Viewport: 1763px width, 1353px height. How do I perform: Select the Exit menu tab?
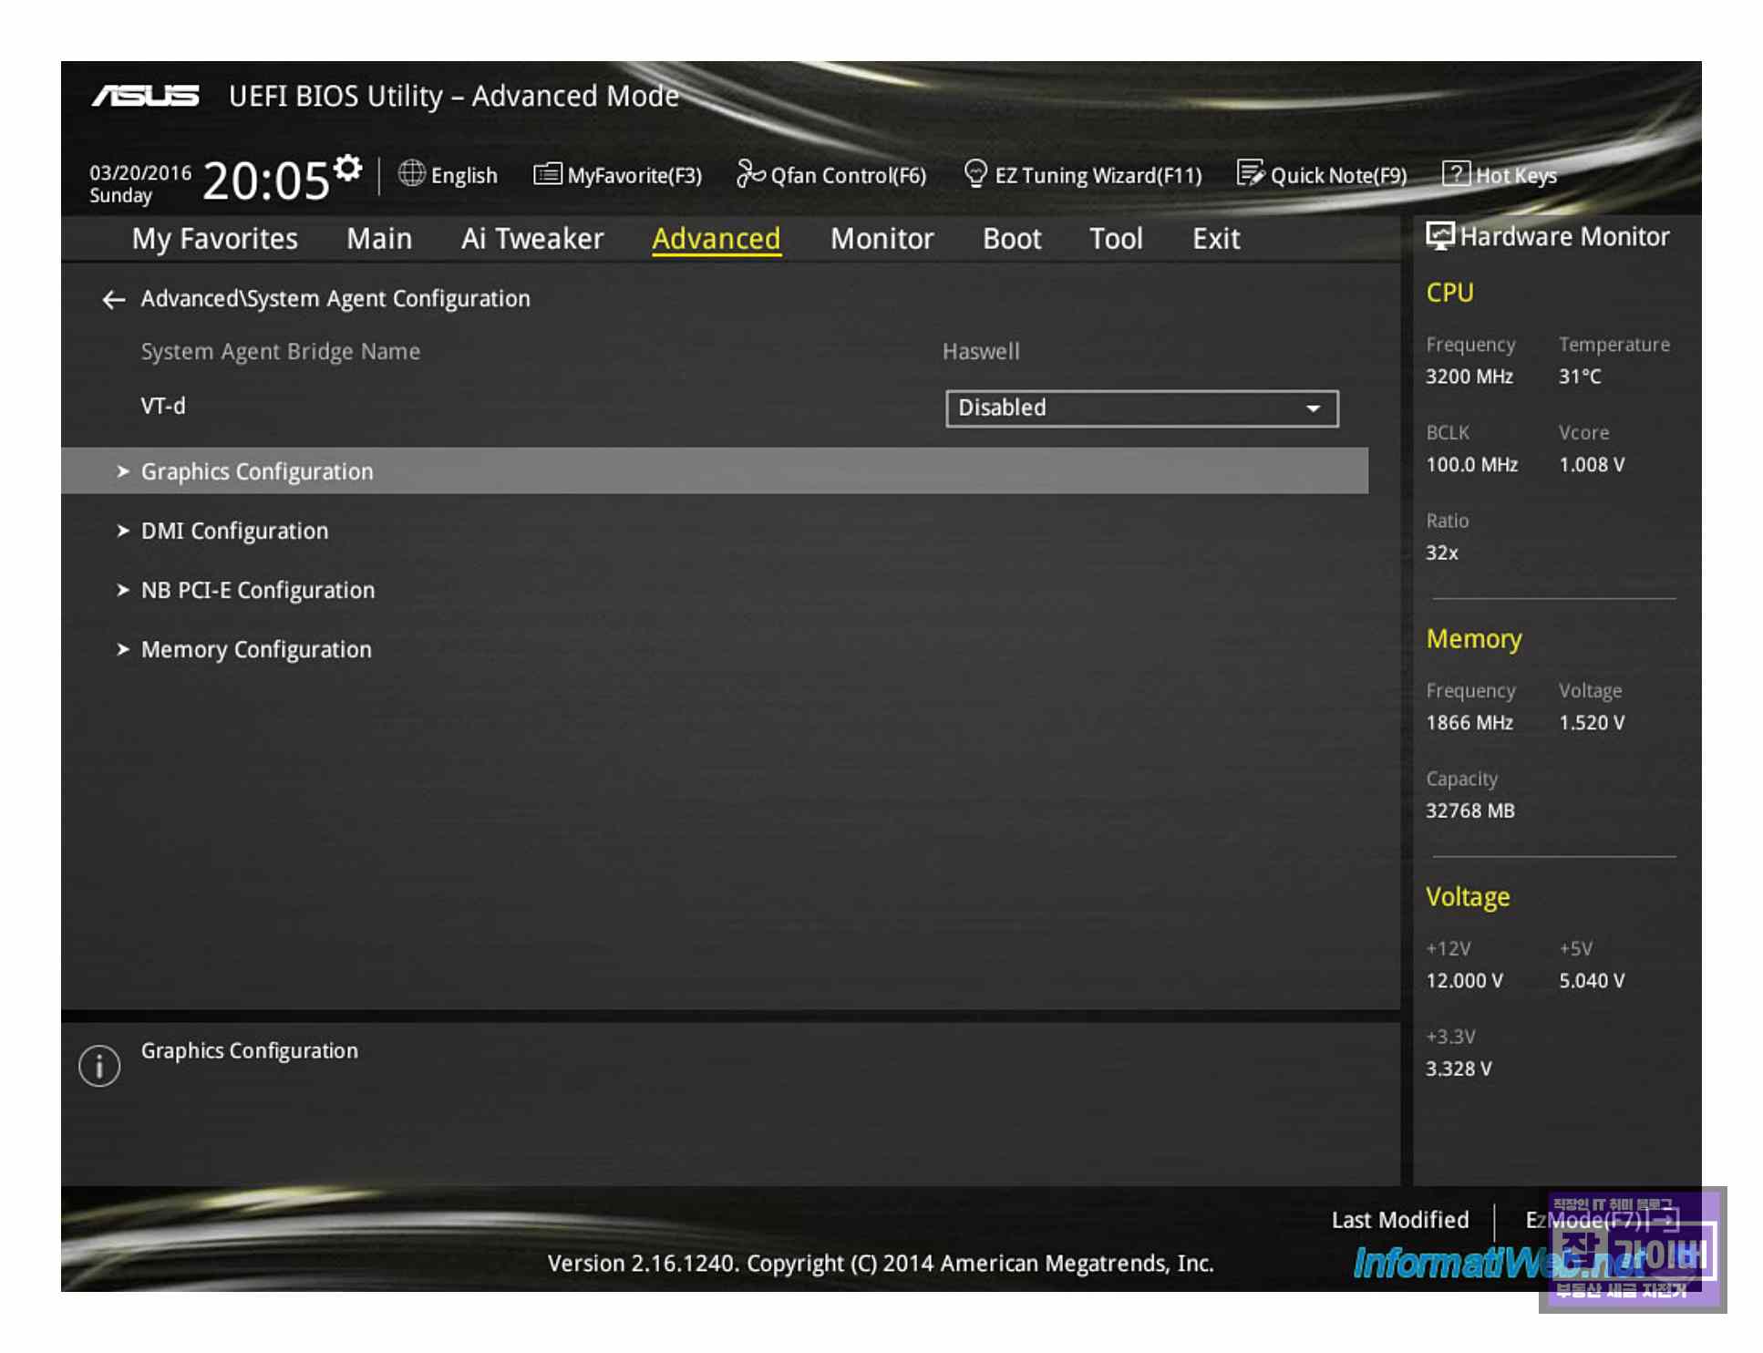point(1215,239)
